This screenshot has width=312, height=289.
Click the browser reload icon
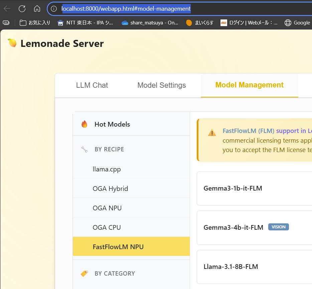(x=22, y=9)
